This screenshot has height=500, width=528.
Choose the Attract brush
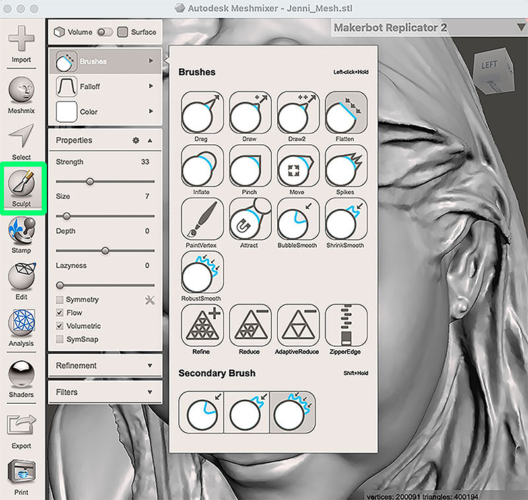click(x=250, y=219)
